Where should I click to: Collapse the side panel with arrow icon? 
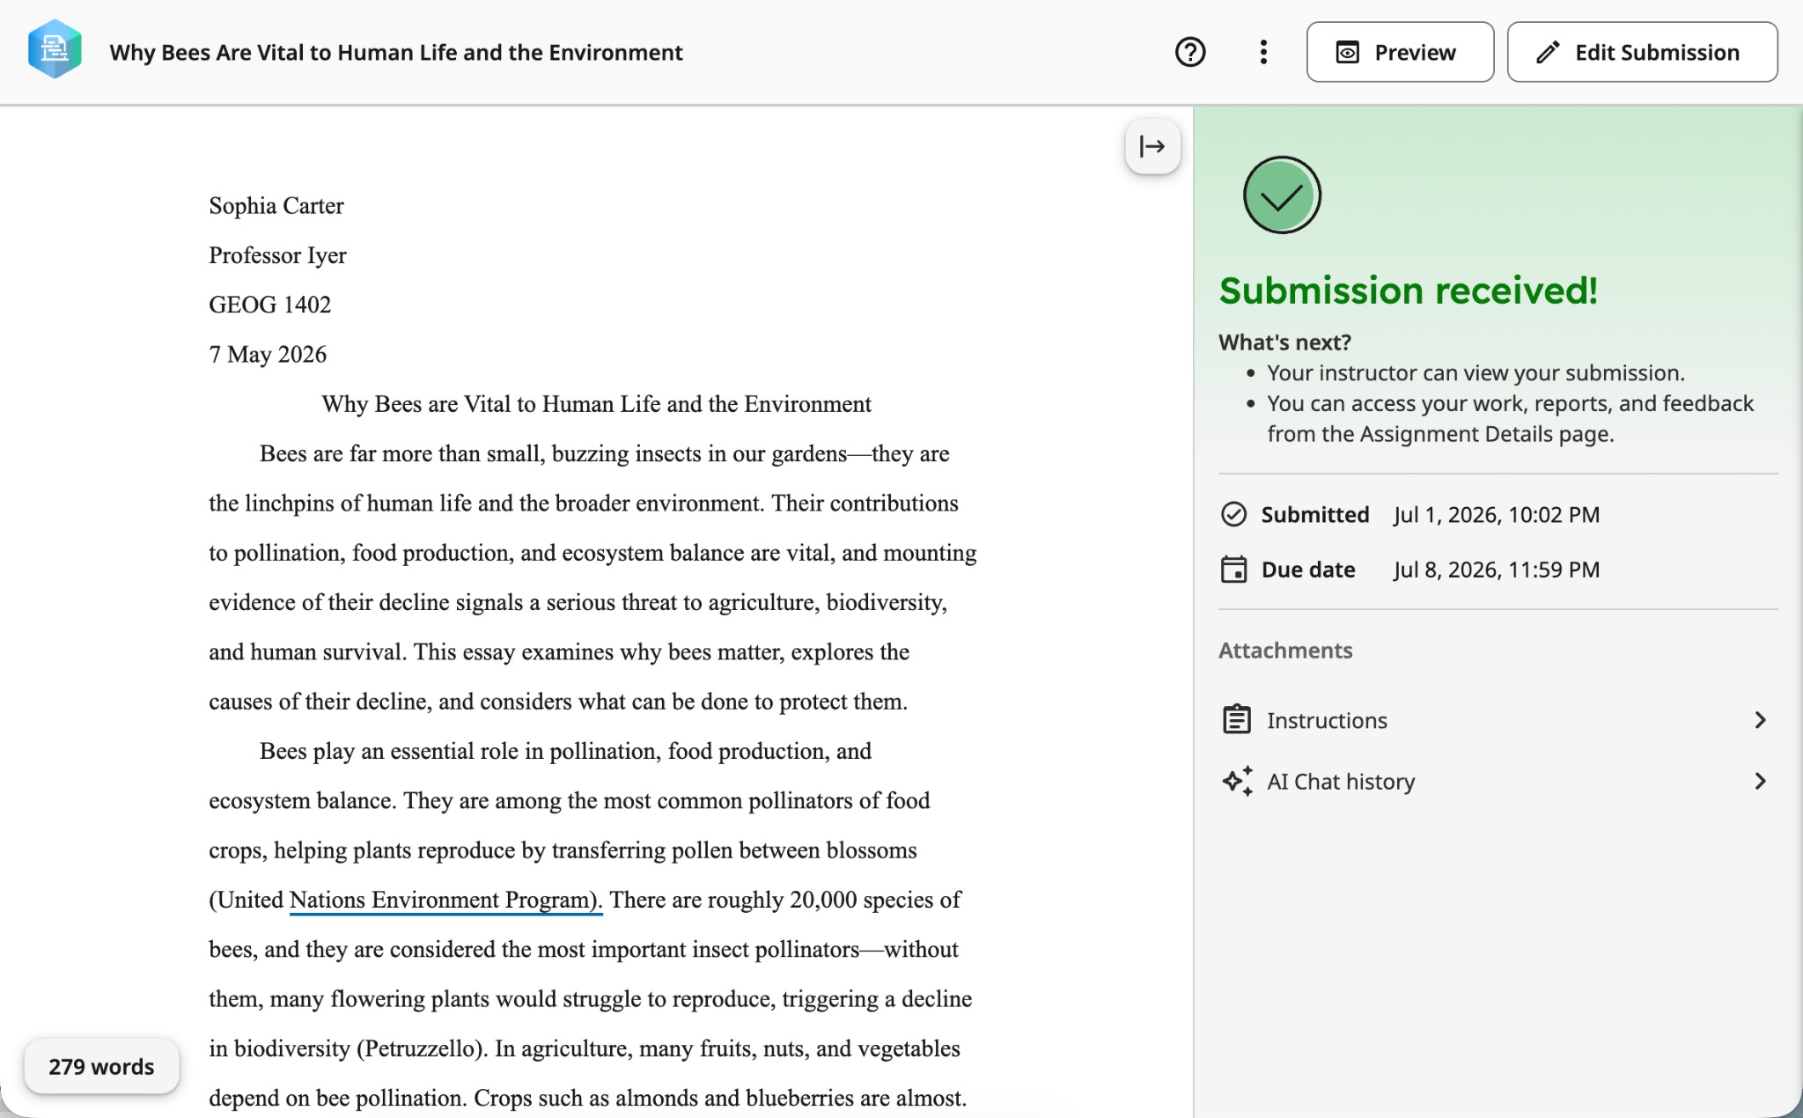1152,146
